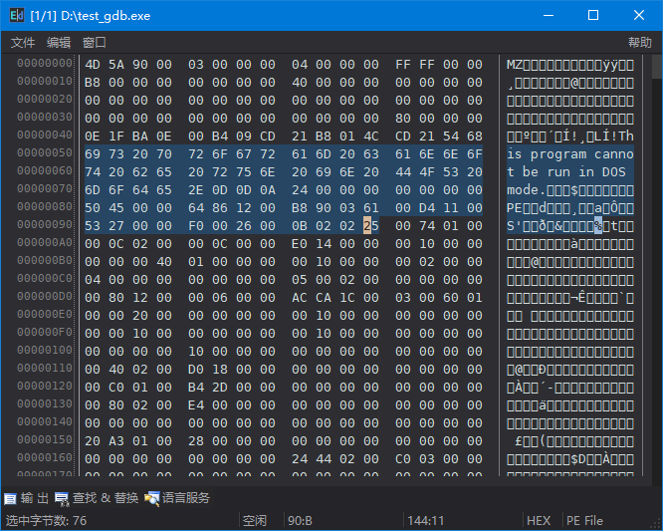
Task: Select address 00000090 in offset column
Action: 45,225
